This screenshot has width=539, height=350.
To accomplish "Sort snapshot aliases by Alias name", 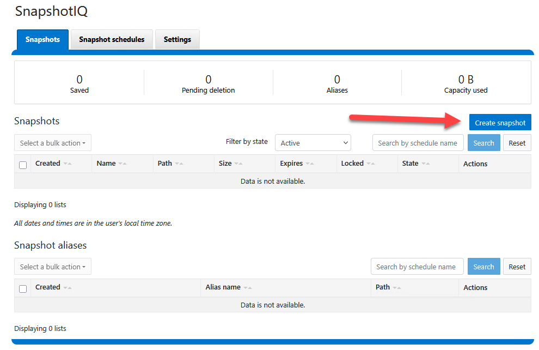I will (x=249, y=287).
